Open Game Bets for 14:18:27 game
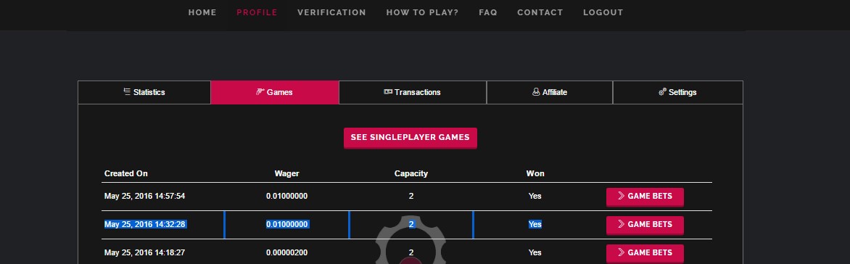Image resolution: width=850 pixels, height=264 pixels. (x=645, y=253)
